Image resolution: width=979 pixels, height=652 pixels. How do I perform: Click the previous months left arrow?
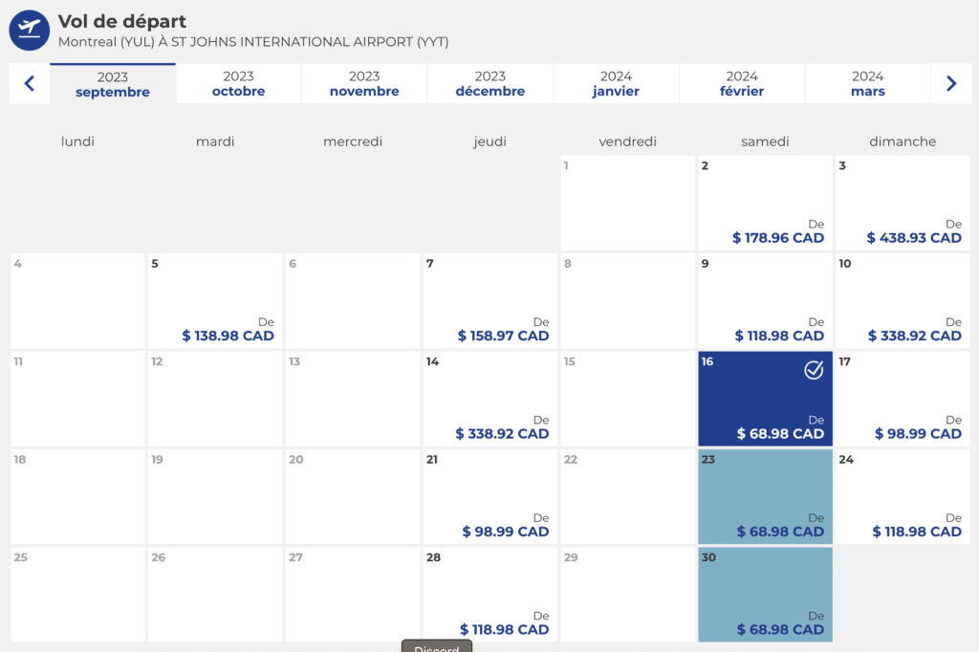point(30,84)
